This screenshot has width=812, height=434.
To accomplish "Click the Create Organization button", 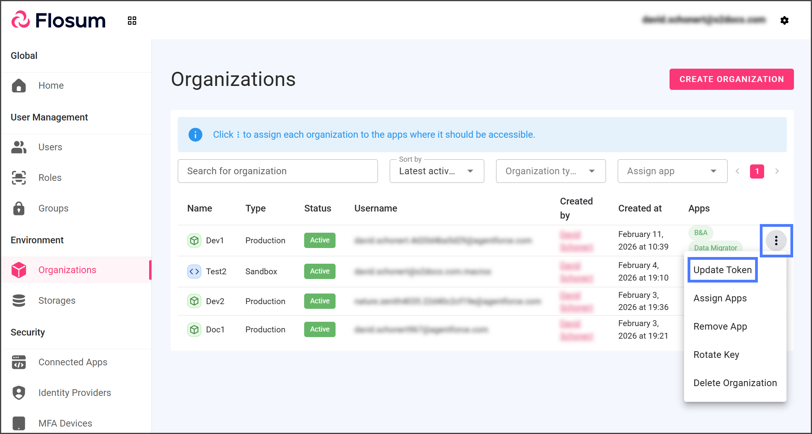I will [x=731, y=79].
